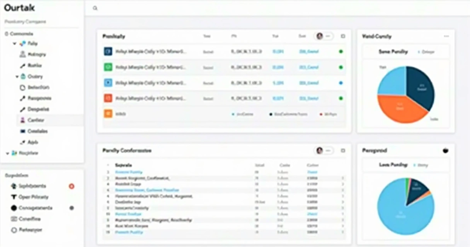Click square expand icon in Parvily Conforasston header
Viewport: 470px width, 247px height.
tap(343, 151)
